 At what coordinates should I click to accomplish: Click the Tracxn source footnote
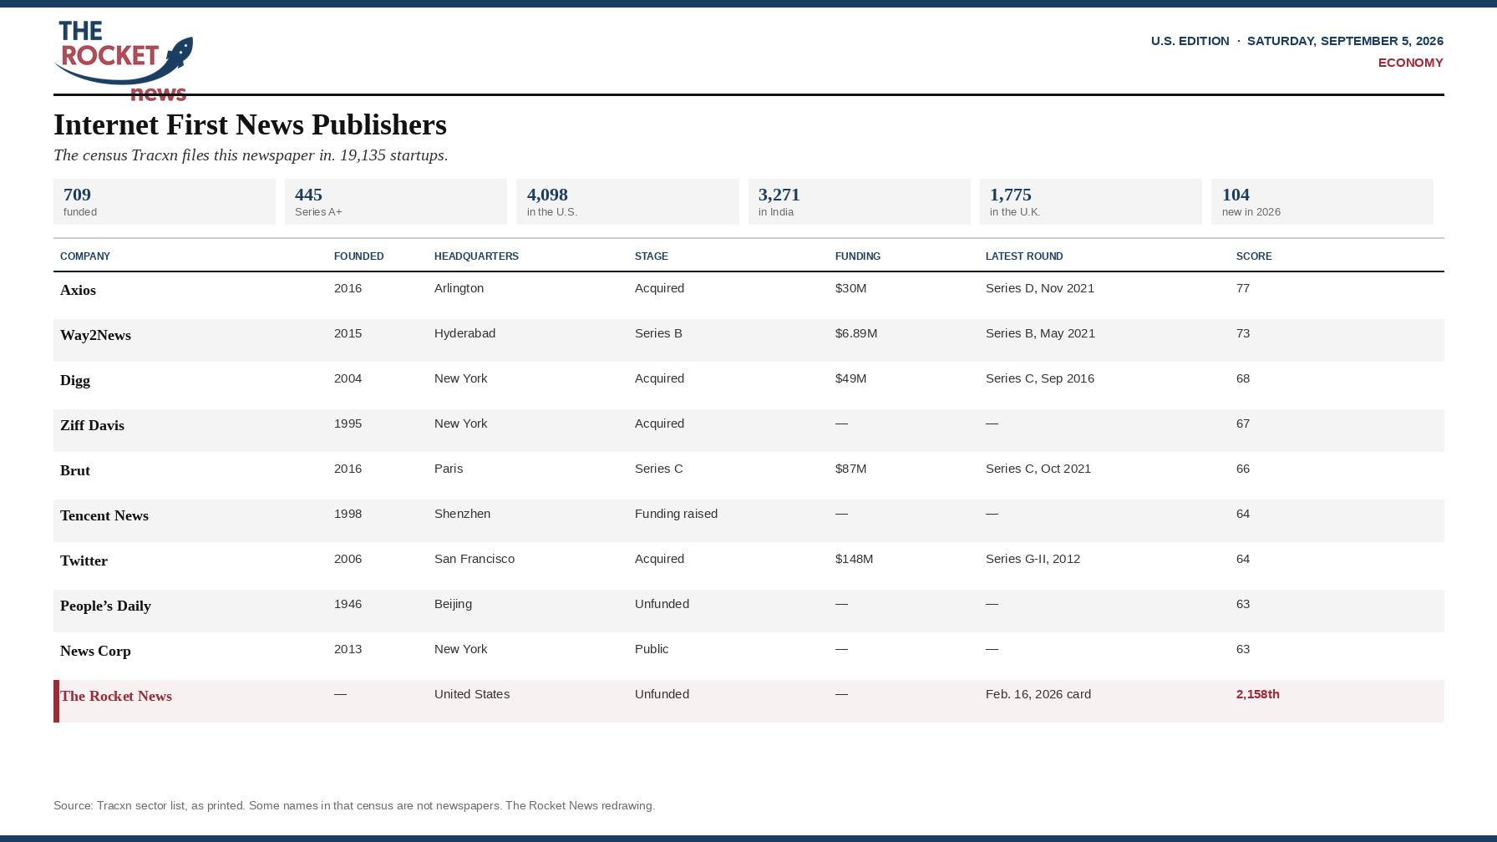(x=354, y=805)
